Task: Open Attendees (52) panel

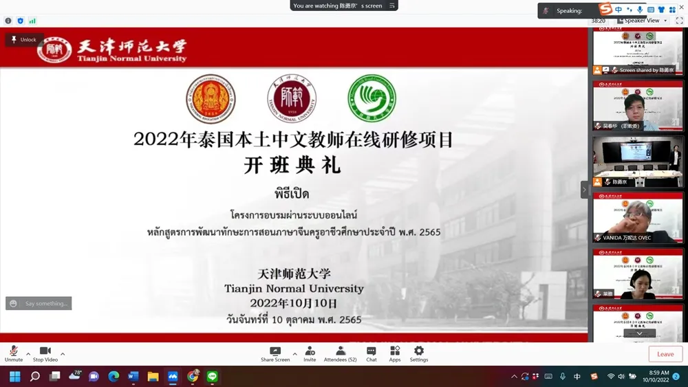Action: tap(340, 354)
